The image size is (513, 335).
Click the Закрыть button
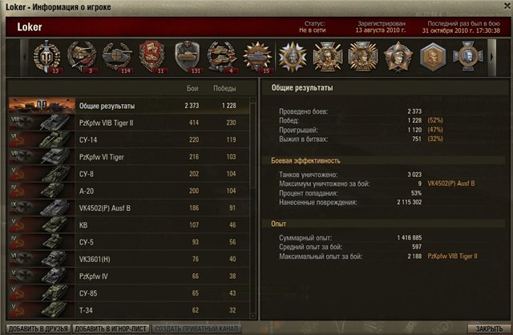click(489, 329)
